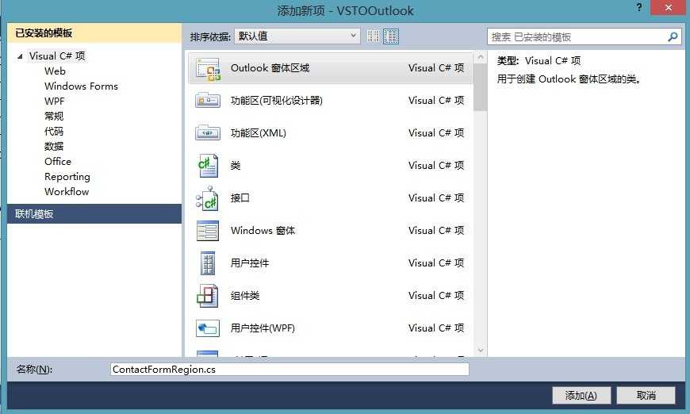Click the 组件类 template icon

(x=207, y=296)
